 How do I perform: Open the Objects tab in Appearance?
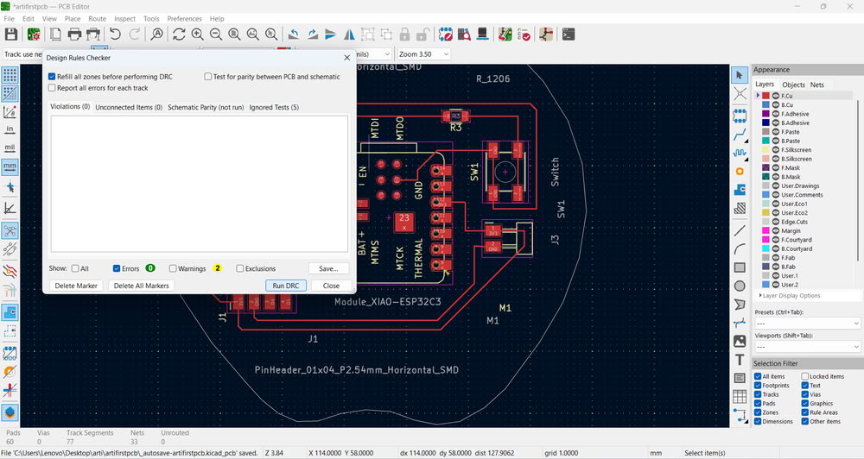[x=793, y=85]
